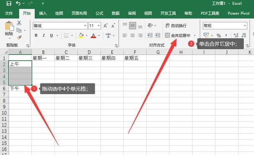Click the Undo arrow icon

(18, 3)
